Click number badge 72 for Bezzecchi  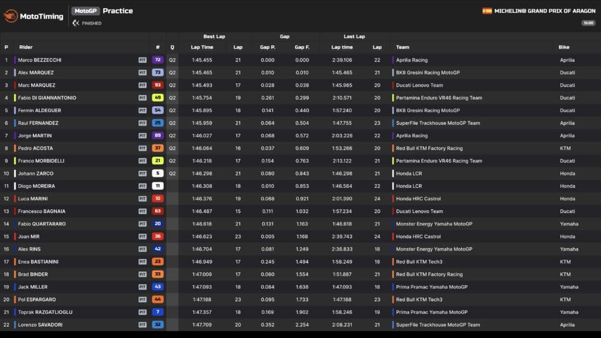click(x=157, y=60)
